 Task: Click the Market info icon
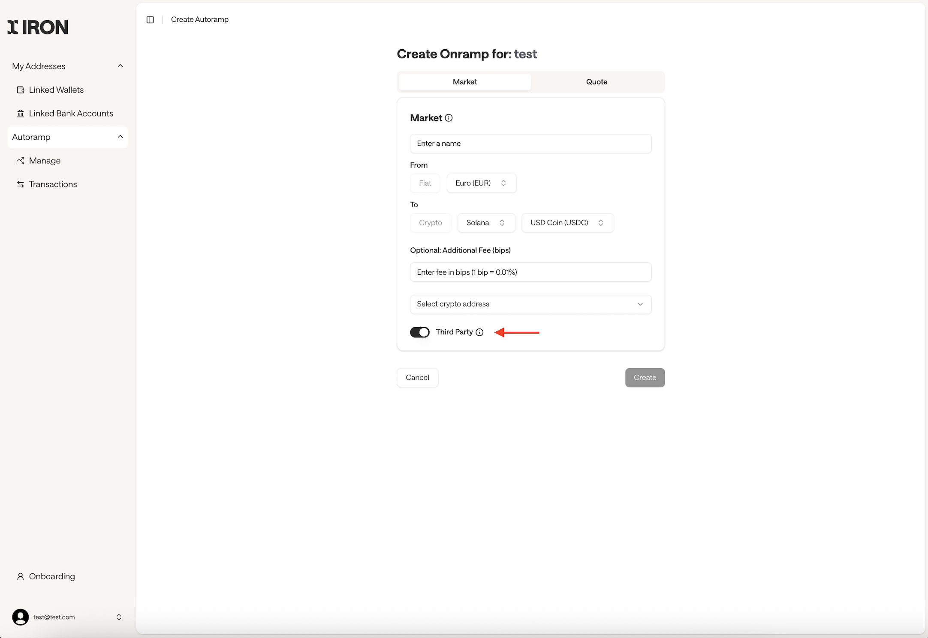449,118
